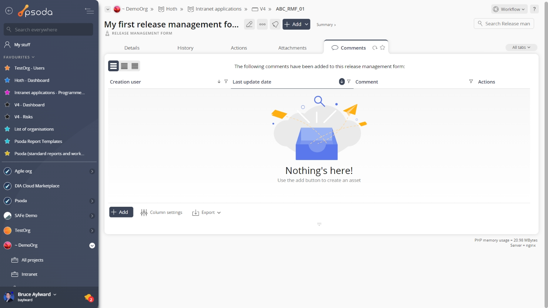Open the Add dropdown beside the title
Viewport: 548px width, 308px height.
(x=296, y=24)
